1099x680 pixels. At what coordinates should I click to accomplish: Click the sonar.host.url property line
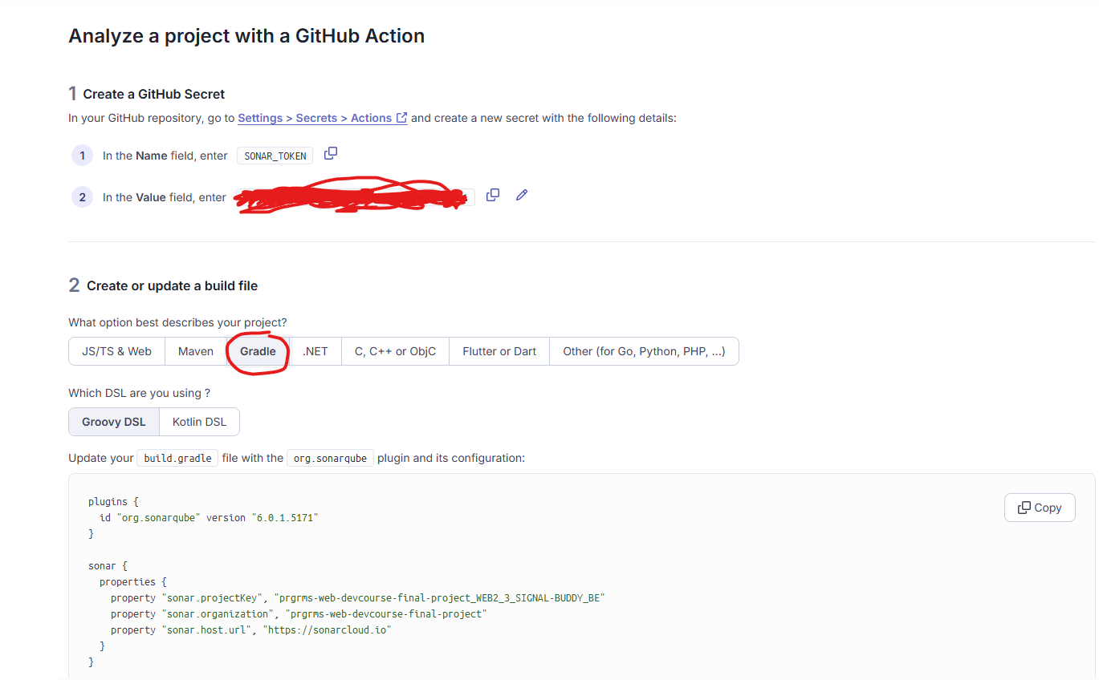point(250,630)
